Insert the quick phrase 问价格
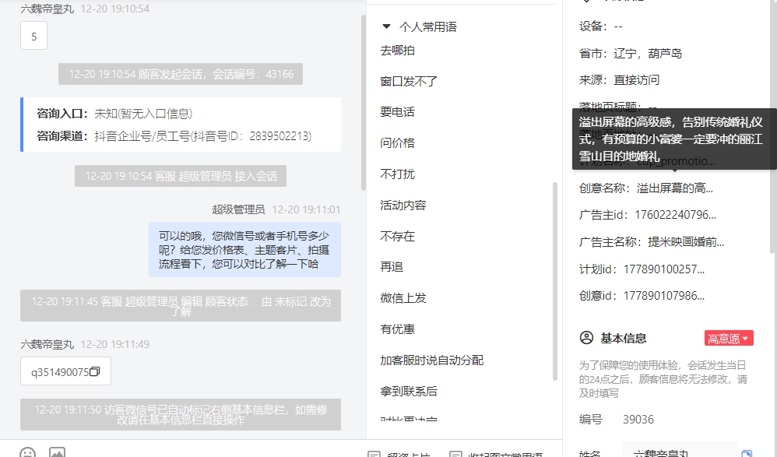 pyautogui.click(x=397, y=143)
